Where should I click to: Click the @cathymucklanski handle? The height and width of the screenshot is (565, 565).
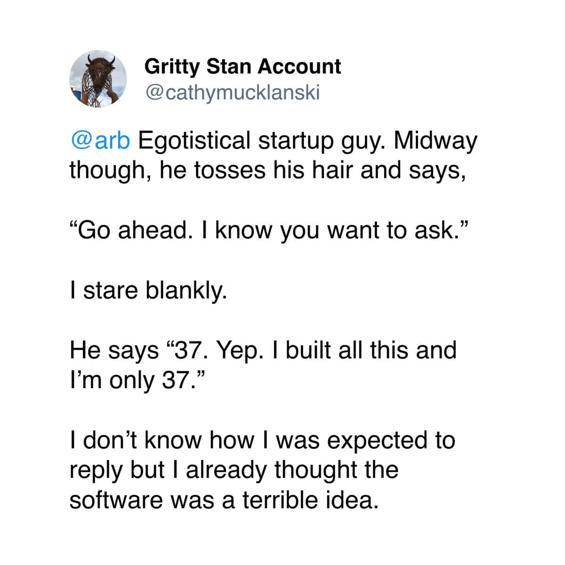click(x=233, y=92)
